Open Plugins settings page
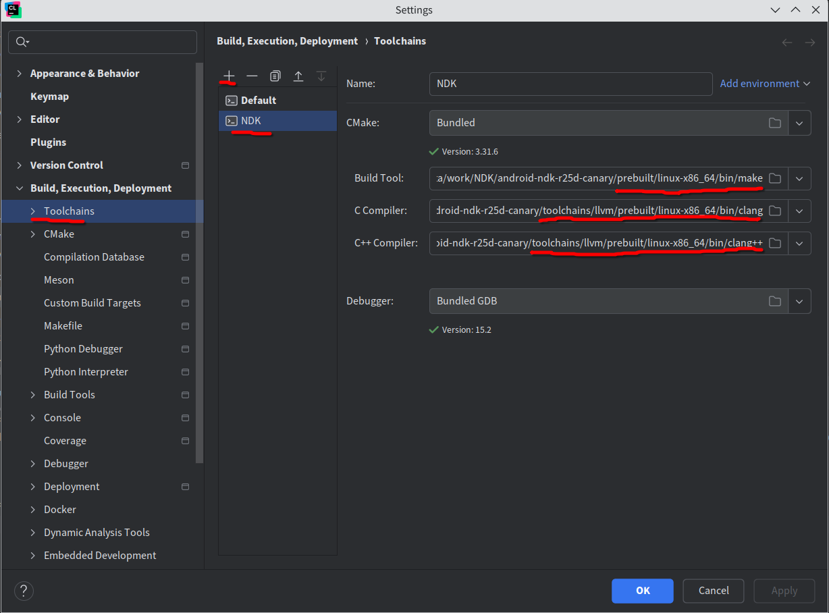 pyautogui.click(x=48, y=142)
